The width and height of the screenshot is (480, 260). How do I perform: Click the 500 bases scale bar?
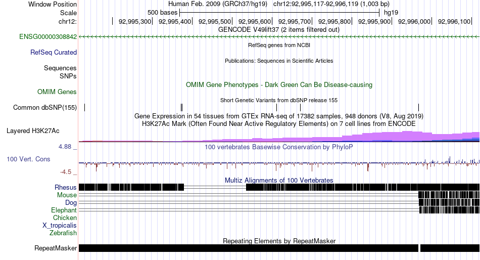(x=279, y=13)
